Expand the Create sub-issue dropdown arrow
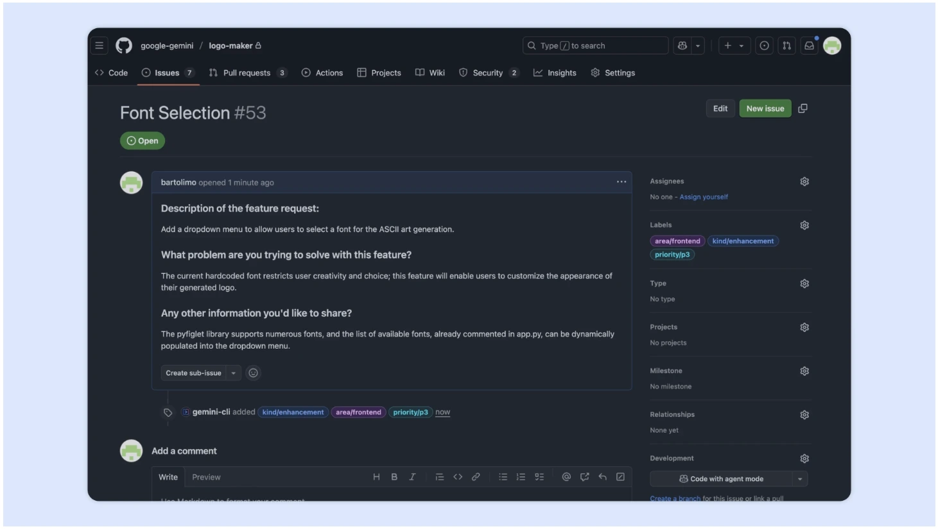Viewport: 938px width, 529px height. click(234, 373)
